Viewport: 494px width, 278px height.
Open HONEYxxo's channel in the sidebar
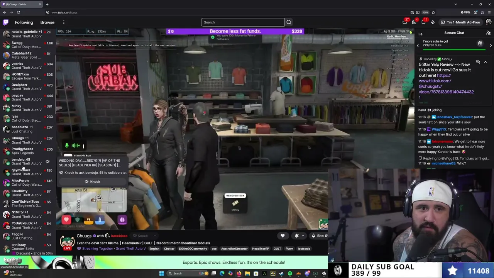pos(28,76)
